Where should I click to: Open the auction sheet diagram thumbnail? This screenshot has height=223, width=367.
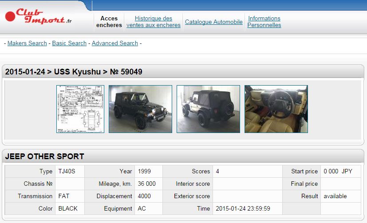pos(80,109)
